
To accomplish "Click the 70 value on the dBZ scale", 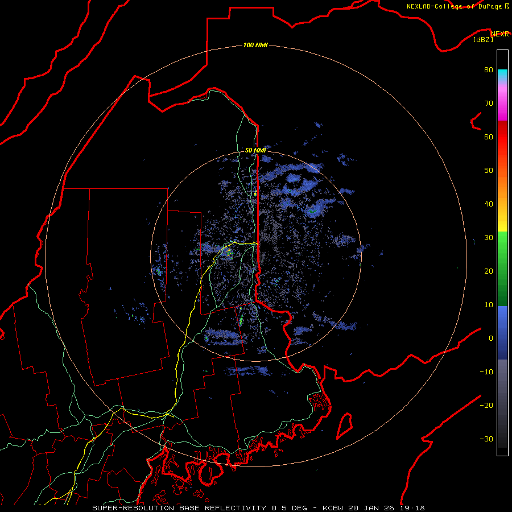I will coord(489,104).
